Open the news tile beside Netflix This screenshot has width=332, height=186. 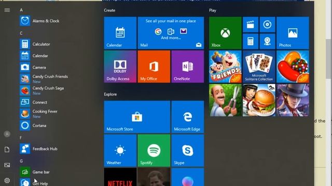click(x=154, y=177)
